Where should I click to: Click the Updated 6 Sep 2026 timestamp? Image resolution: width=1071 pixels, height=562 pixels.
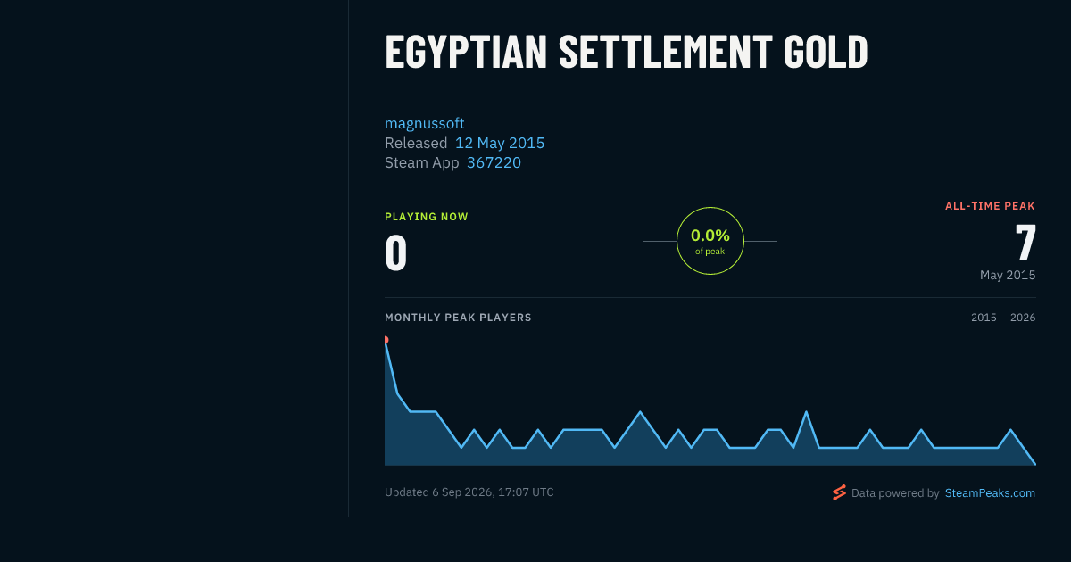pos(469,492)
